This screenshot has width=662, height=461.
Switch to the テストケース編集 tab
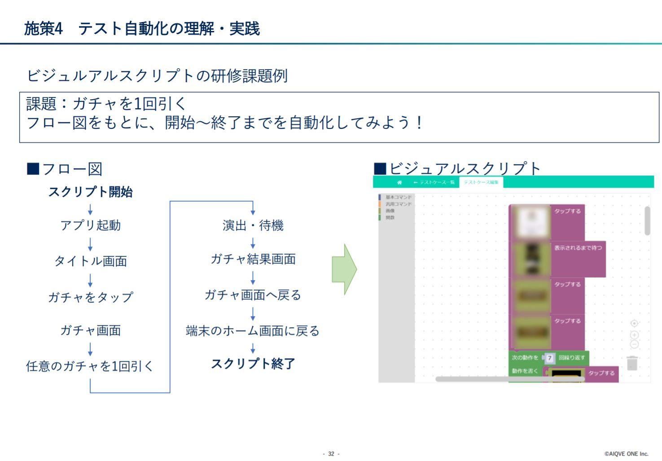pyautogui.click(x=481, y=182)
